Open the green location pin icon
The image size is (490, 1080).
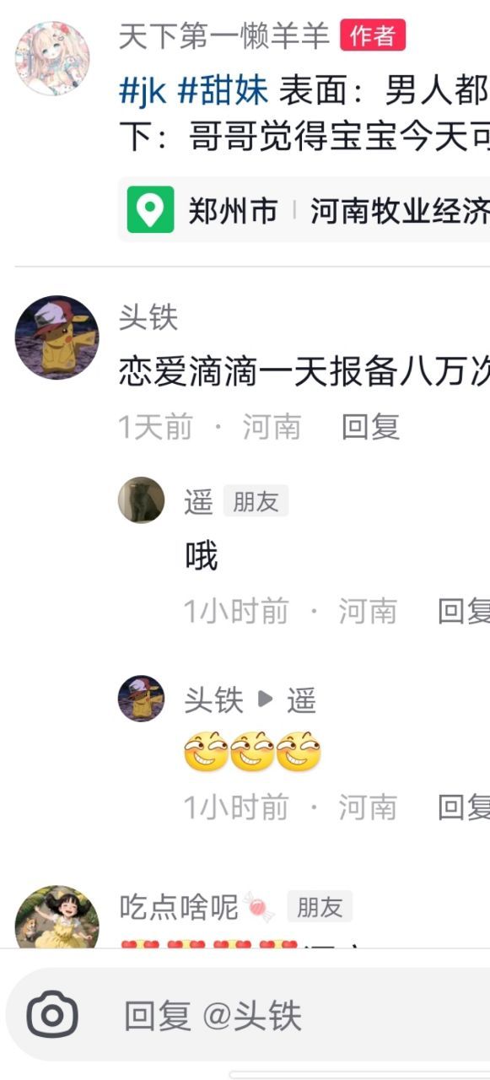(151, 209)
